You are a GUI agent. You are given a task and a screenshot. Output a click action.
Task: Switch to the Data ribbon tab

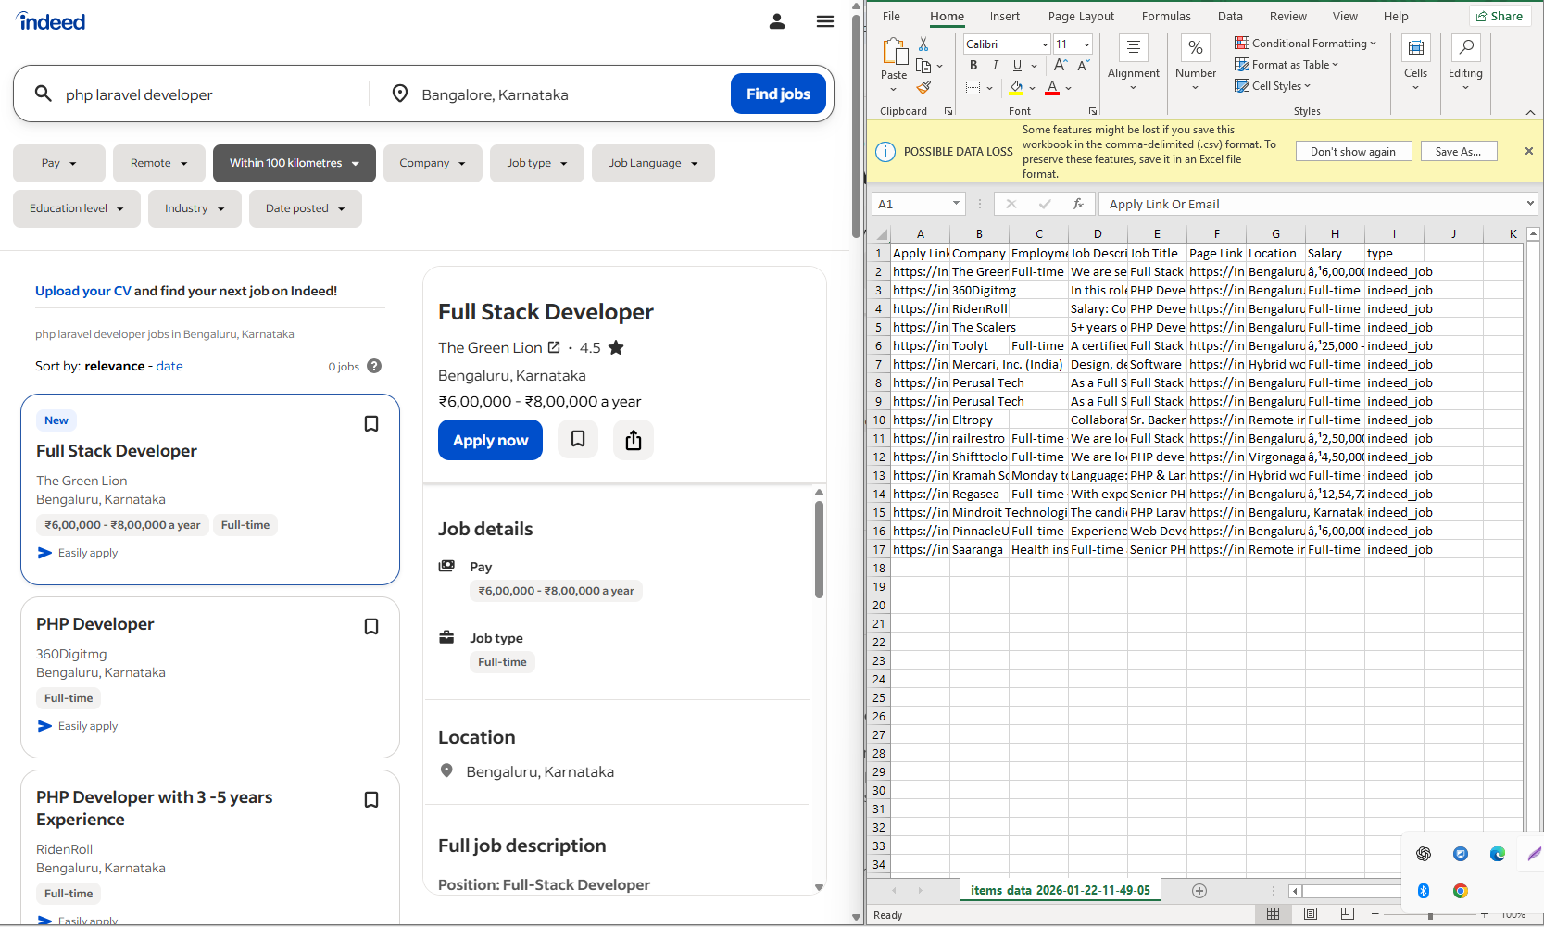(x=1230, y=16)
